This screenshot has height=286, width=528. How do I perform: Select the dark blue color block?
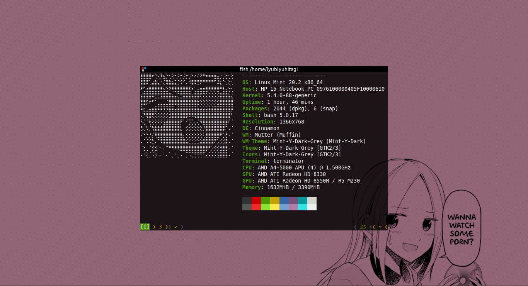(284, 200)
